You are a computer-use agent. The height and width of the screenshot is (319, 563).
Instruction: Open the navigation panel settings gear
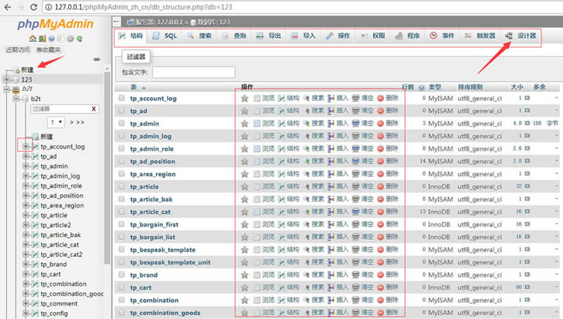(x=70, y=38)
